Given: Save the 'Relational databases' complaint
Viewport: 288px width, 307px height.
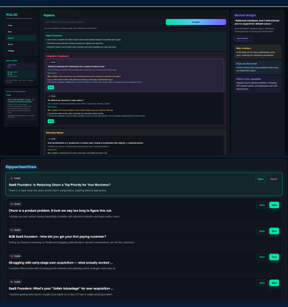Looking at the screenshot, I should (x=51, y=87).
